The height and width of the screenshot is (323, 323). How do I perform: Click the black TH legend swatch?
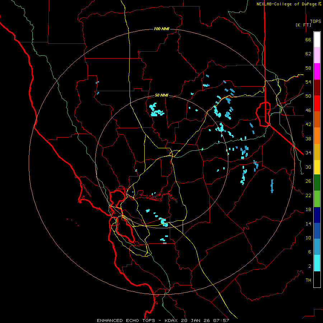317,279
